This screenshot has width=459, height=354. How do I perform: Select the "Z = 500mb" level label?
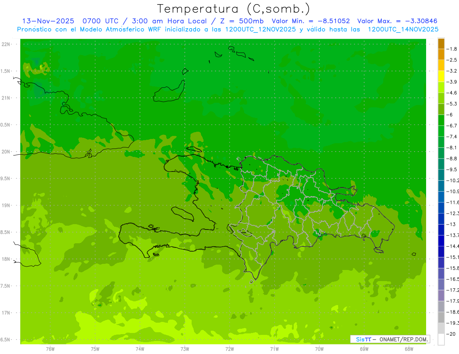pos(243,21)
